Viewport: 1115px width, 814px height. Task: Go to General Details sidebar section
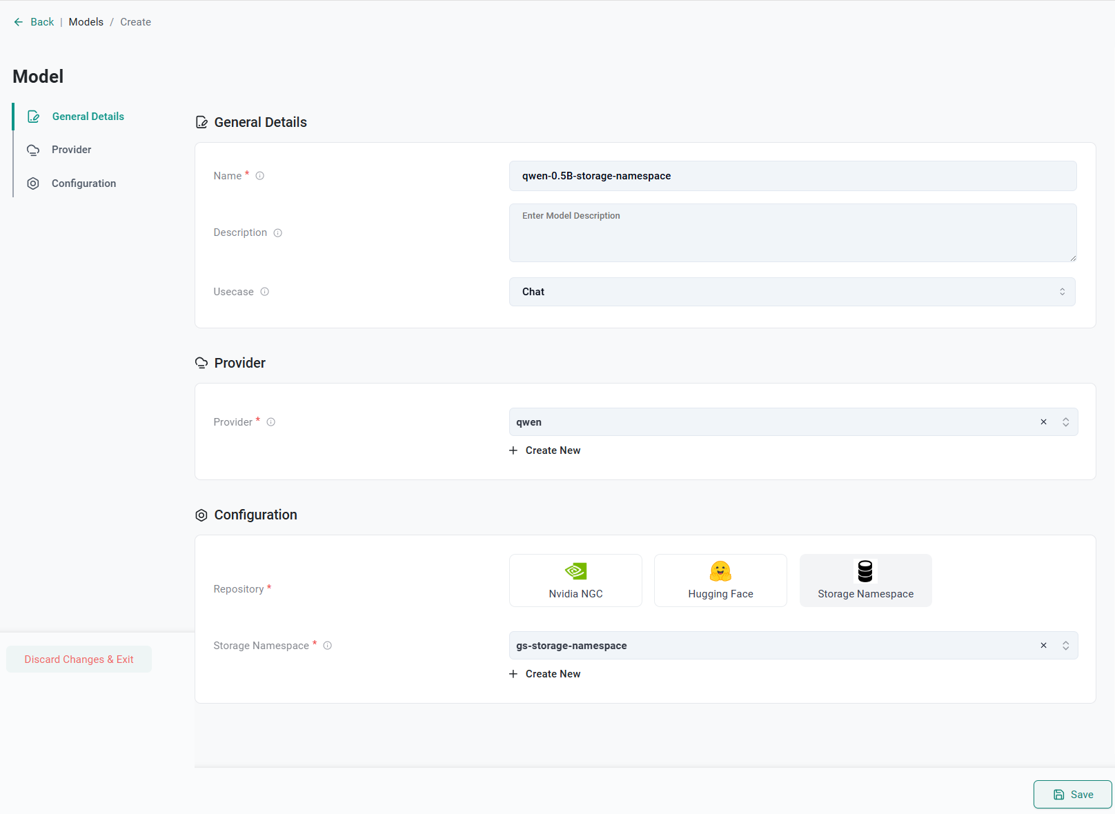click(88, 117)
